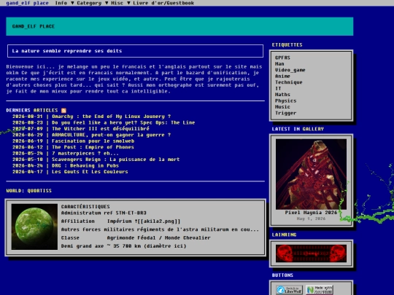The height and width of the screenshot is (295, 394).
Task: Select the Video_game tag
Action: point(290,70)
